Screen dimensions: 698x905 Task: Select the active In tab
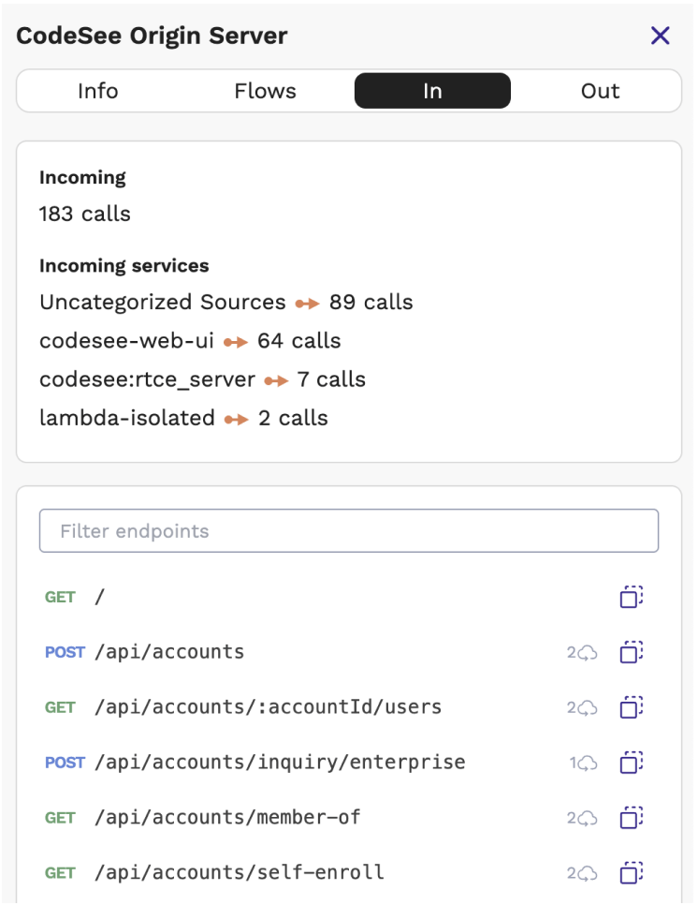(432, 91)
